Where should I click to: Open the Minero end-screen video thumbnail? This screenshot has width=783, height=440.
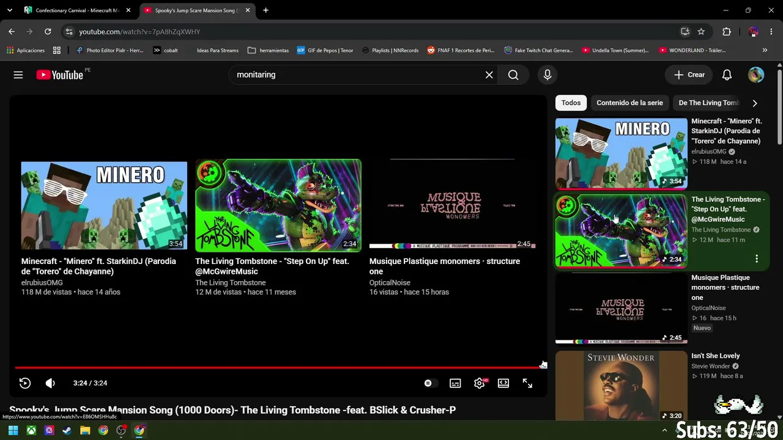coord(104,205)
